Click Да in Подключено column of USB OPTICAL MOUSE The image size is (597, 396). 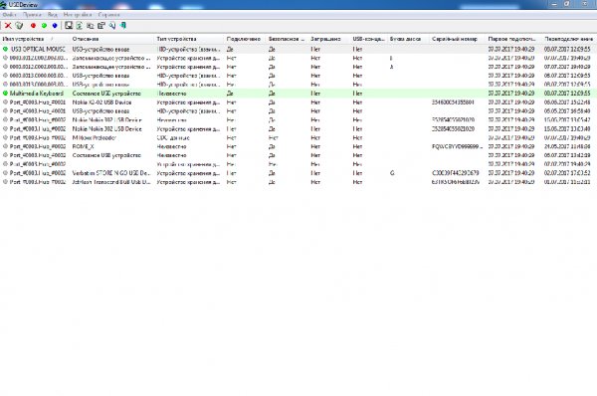(x=230, y=49)
